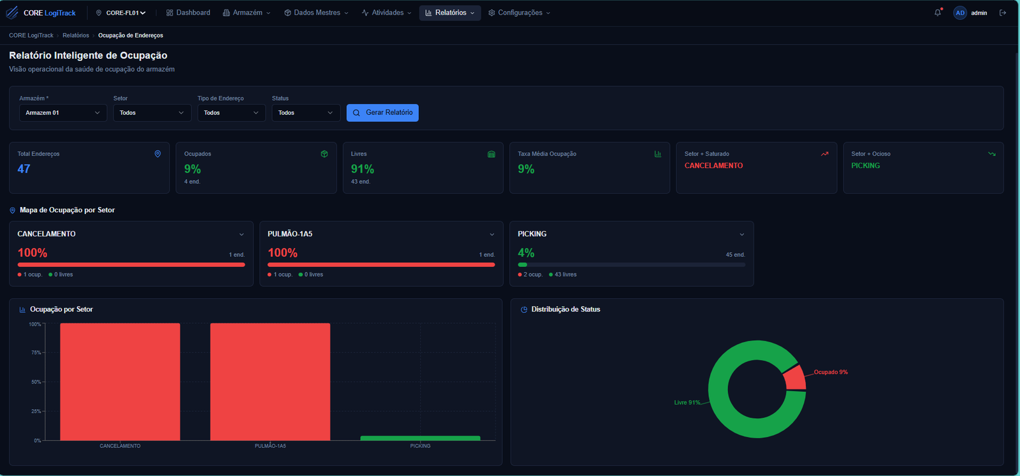Click the red Ocupado slice of donut chart
The height and width of the screenshot is (476, 1020).
click(795, 377)
